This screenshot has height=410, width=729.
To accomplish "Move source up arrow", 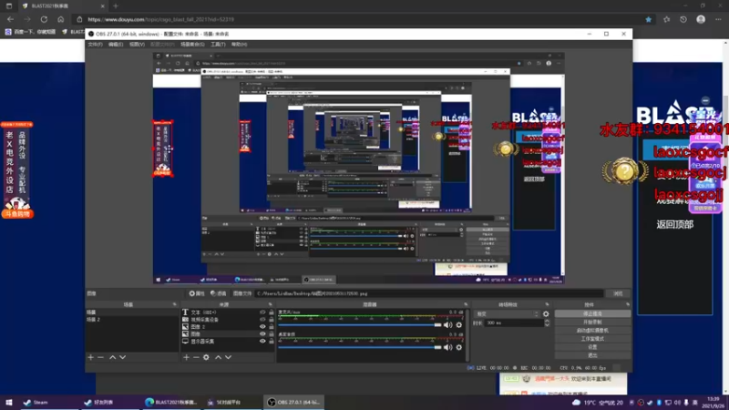I will click(218, 357).
